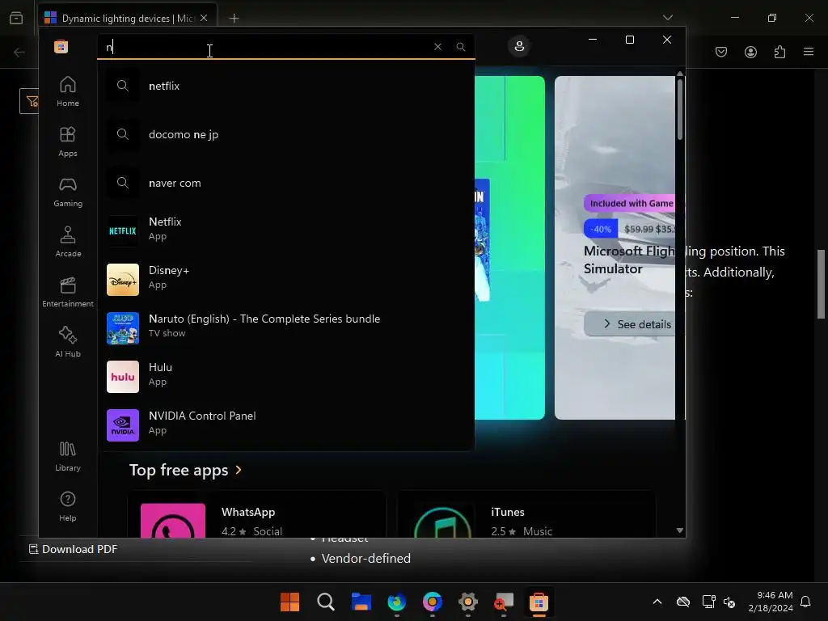This screenshot has width=828, height=621.
Task: Click See details for Flight Simulator
Action: point(629,323)
